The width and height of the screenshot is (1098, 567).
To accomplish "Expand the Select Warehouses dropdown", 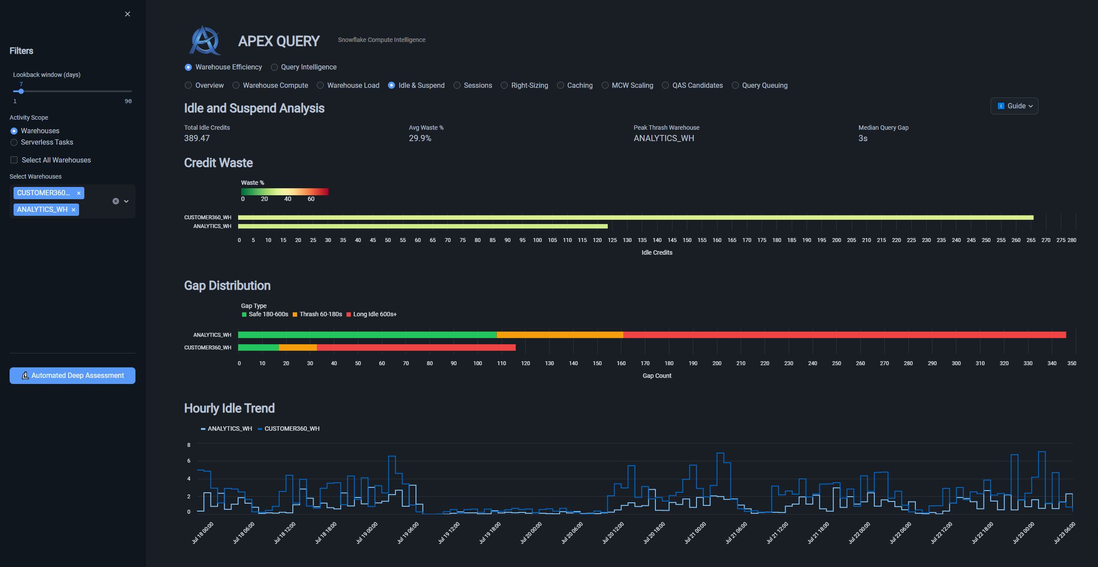I will pos(126,201).
